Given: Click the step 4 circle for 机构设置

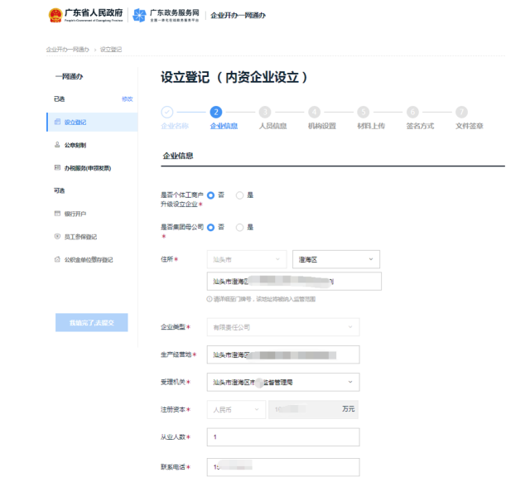Looking at the screenshot, I should (315, 112).
